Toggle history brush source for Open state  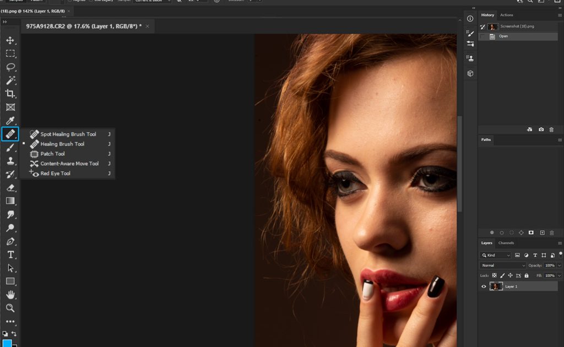[x=482, y=36]
